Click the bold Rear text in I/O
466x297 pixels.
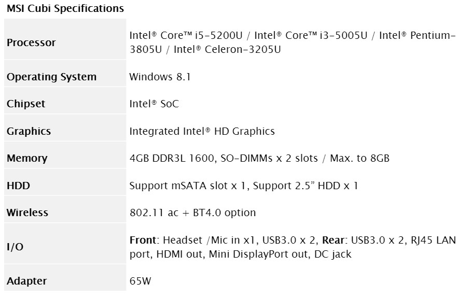click(x=334, y=240)
